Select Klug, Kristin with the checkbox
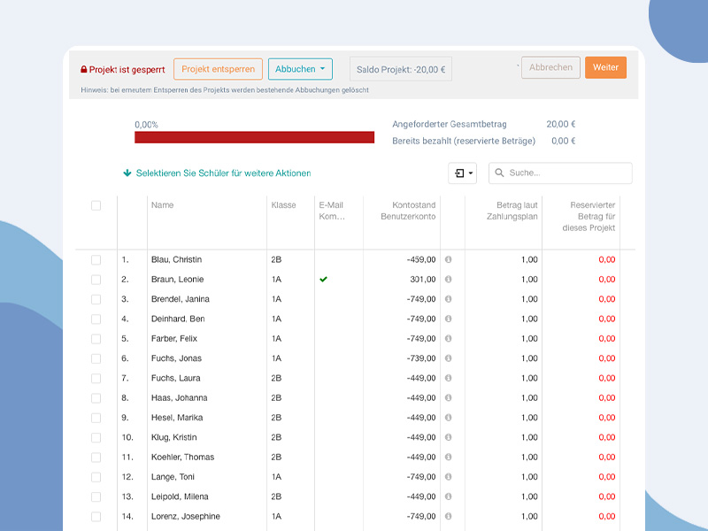This screenshot has width=708, height=531. 96,437
